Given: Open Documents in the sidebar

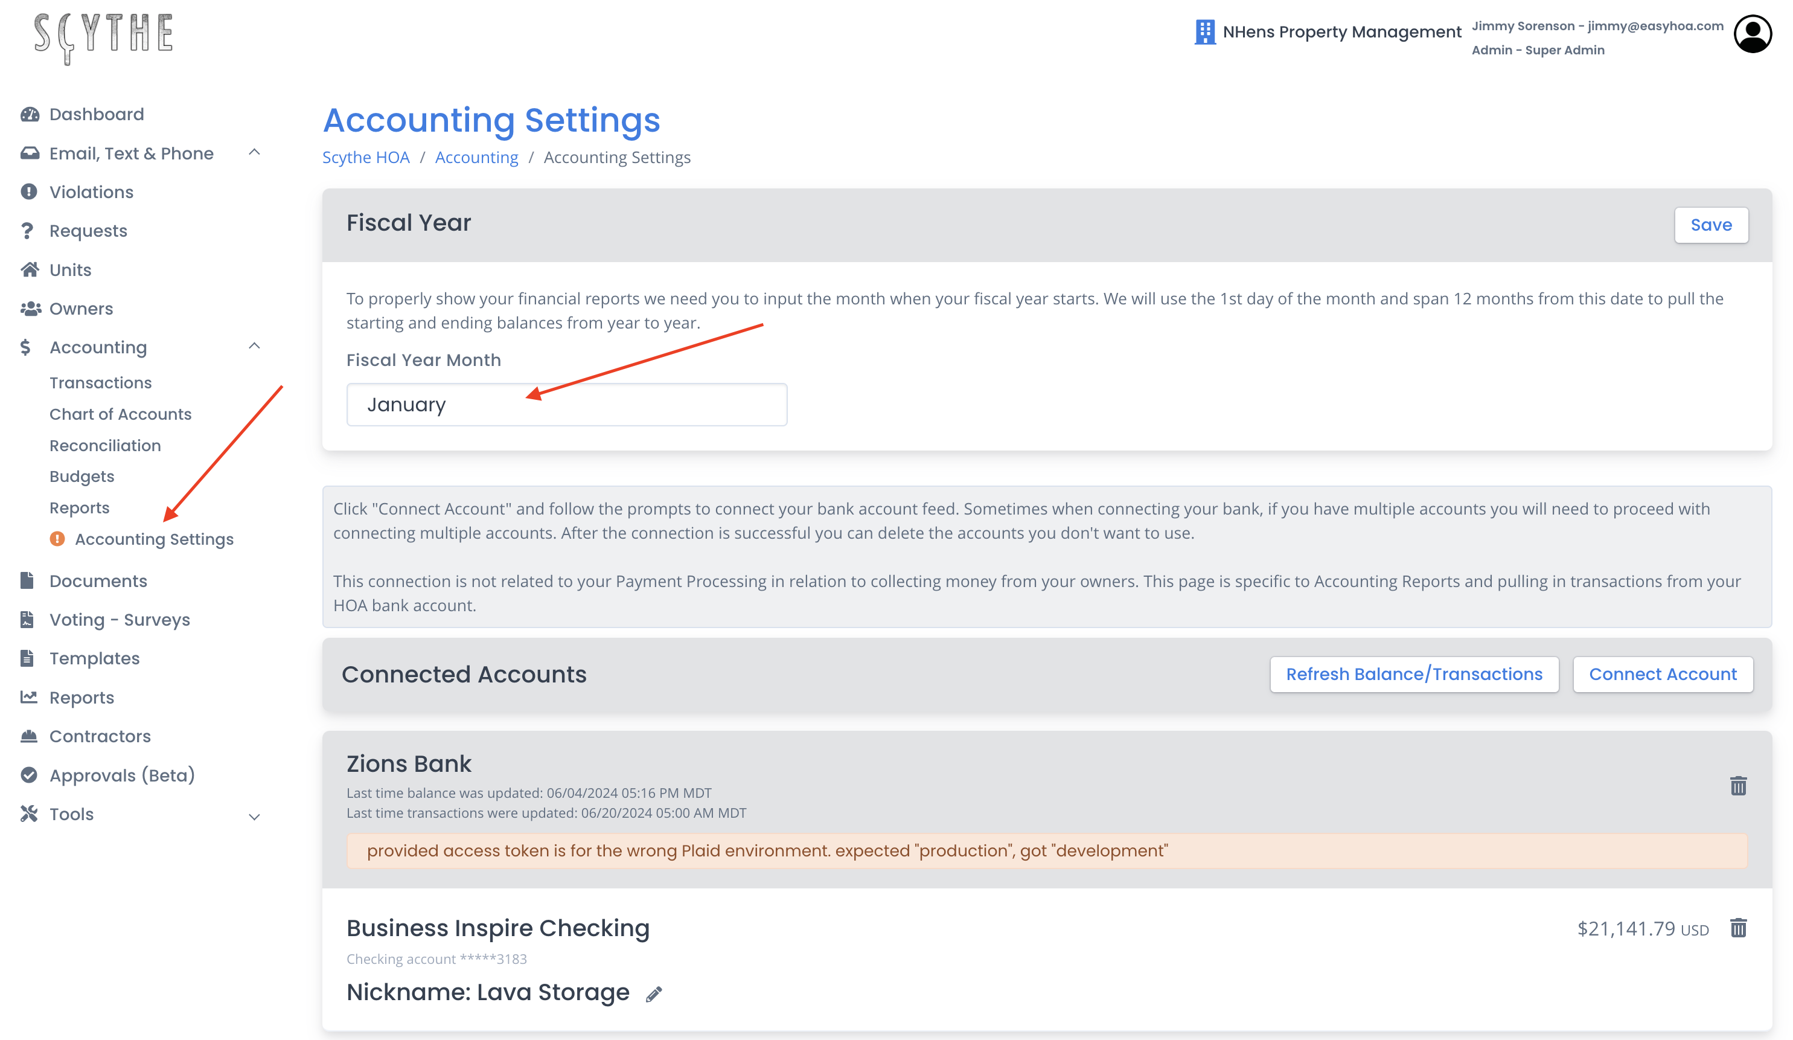Looking at the screenshot, I should pyautogui.click(x=98, y=581).
